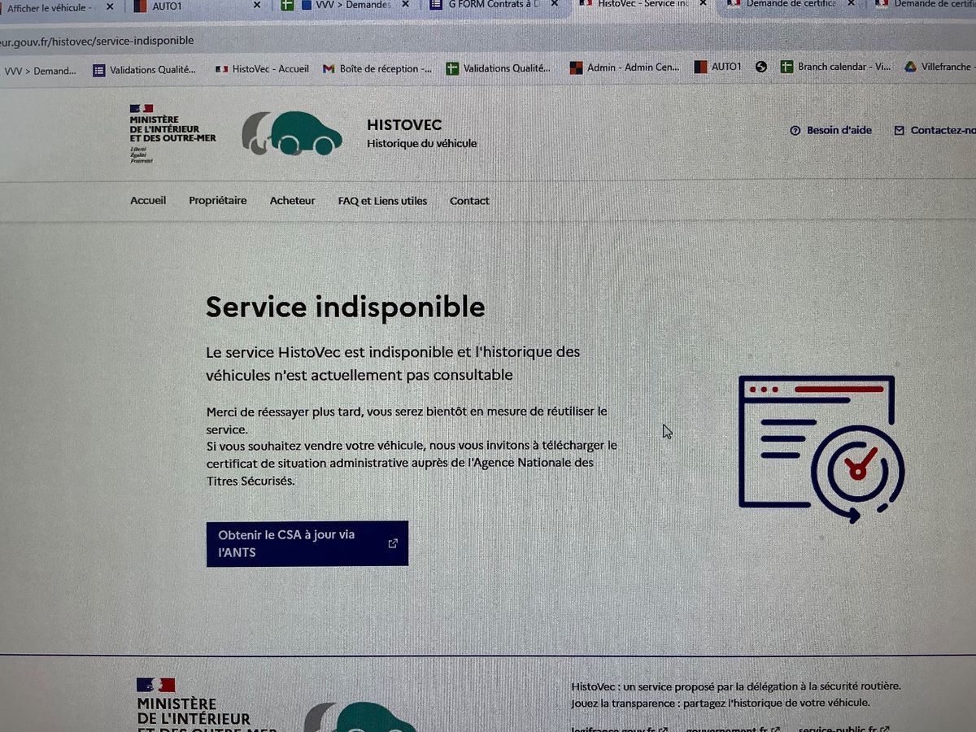This screenshot has width=976, height=732.
Task: Open the Branch calendar sheets bookmark
Action: (835, 67)
